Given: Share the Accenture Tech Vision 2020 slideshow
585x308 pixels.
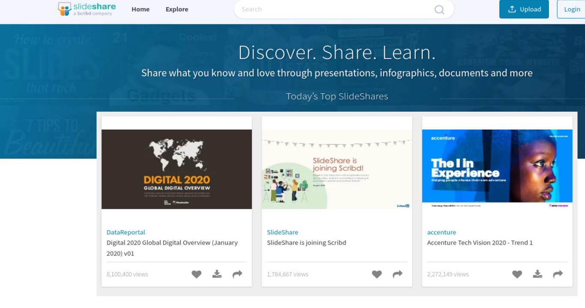Looking at the screenshot, I should [x=558, y=274].
